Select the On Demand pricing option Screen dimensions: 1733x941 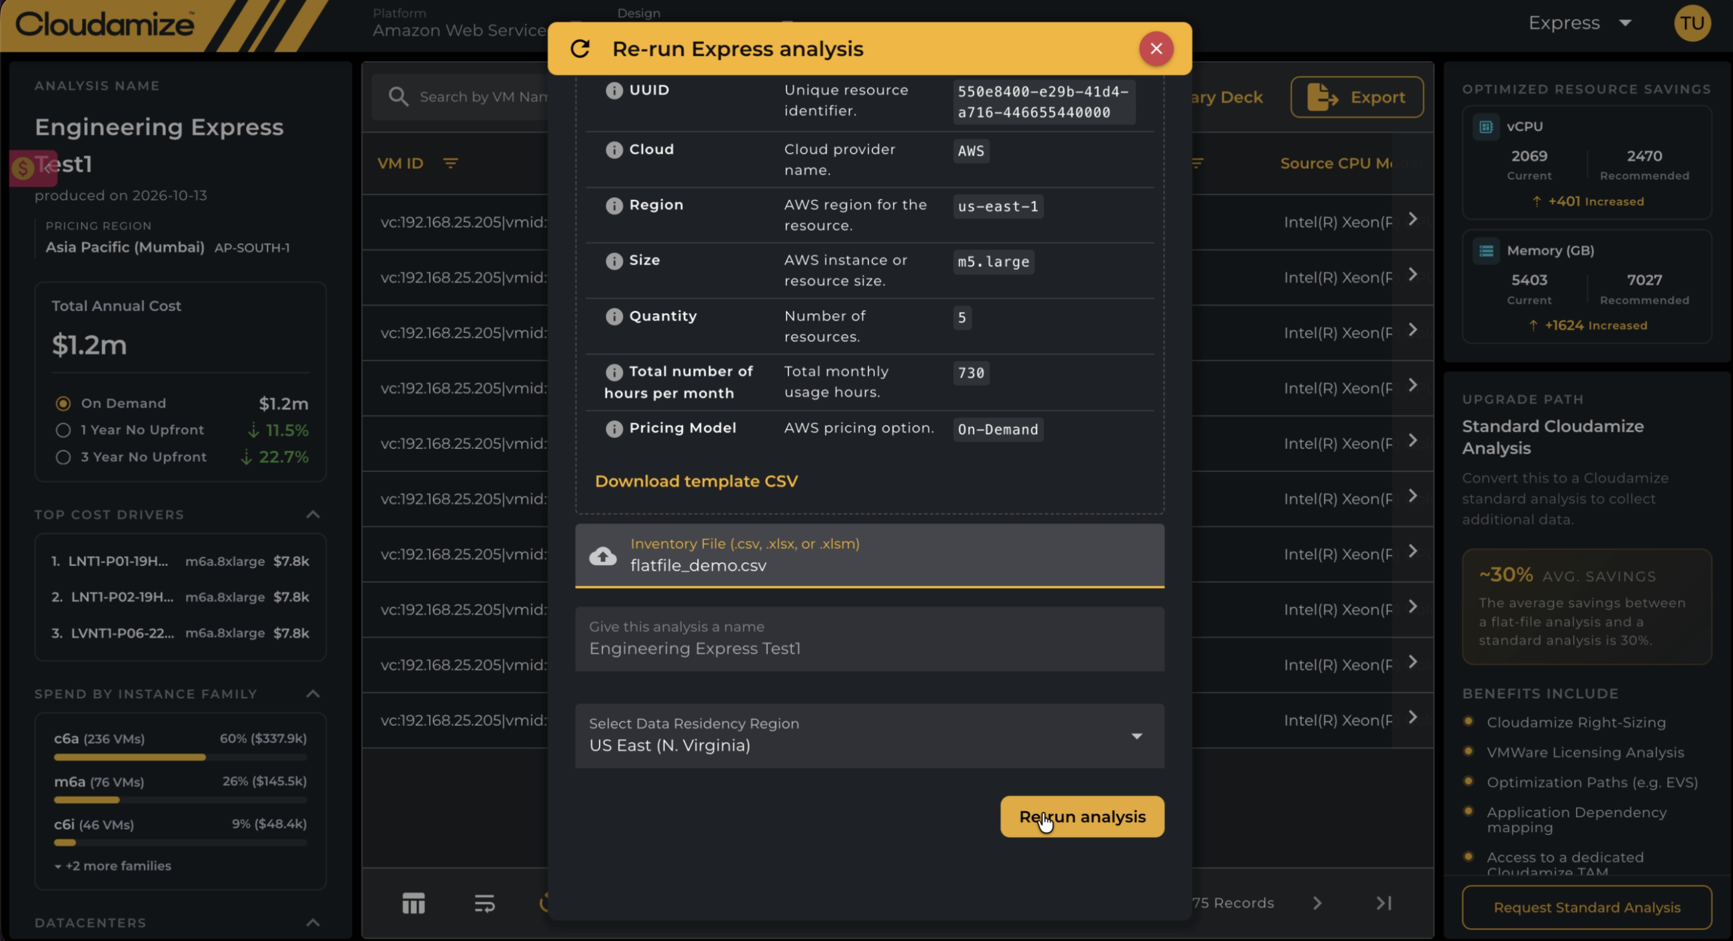[63, 404]
